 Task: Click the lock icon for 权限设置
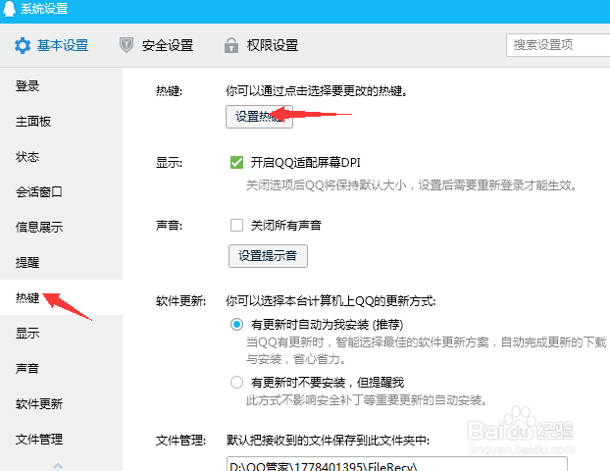coord(231,45)
